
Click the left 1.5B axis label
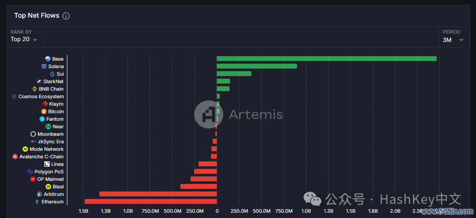pos(83,211)
